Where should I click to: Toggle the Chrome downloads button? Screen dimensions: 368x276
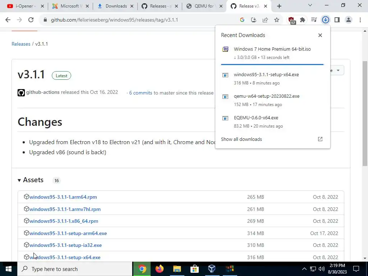pos(326,20)
